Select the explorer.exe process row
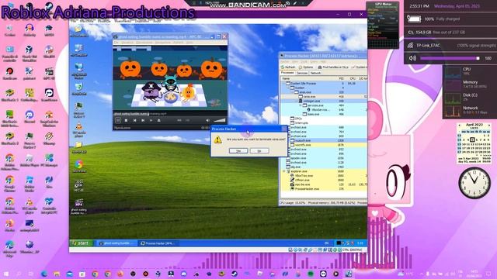Image resolution: width=497 pixels, height=279 pixels. tap(323, 171)
